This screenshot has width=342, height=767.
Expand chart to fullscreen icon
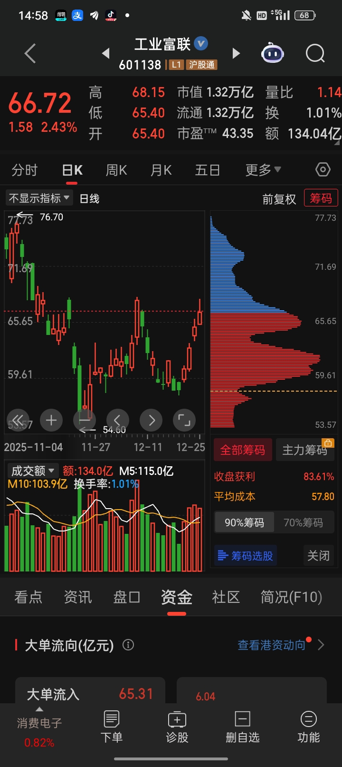(184, 420)
